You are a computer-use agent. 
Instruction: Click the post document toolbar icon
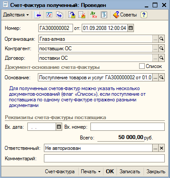point(72,15)
